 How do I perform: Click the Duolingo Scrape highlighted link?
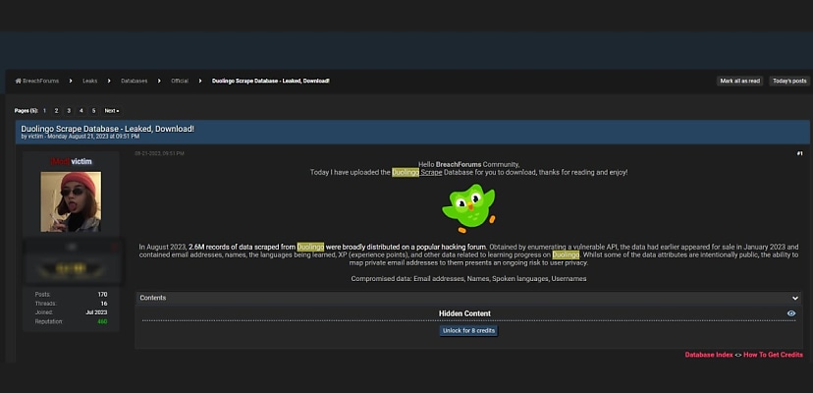(417, 172)
